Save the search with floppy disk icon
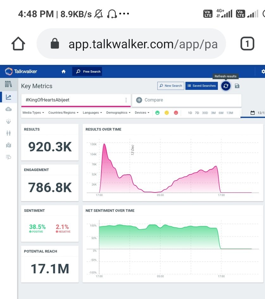Image resolution: width=265 pixels, height=299 pixels. 237,86
